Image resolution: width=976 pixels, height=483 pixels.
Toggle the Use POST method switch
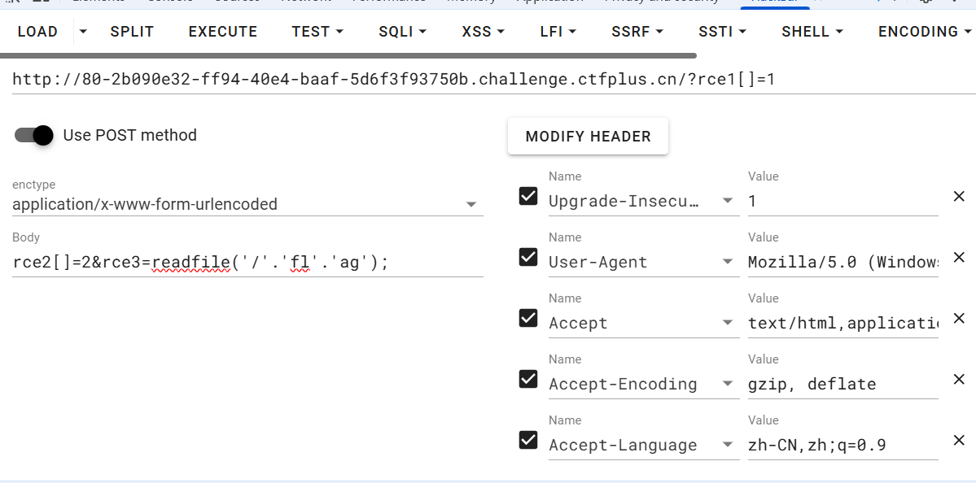[34, 135]
